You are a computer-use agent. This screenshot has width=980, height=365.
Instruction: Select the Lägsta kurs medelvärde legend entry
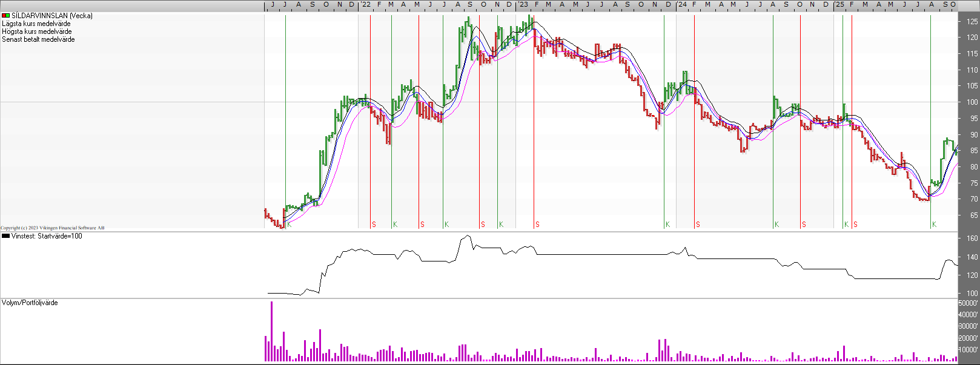36,24
